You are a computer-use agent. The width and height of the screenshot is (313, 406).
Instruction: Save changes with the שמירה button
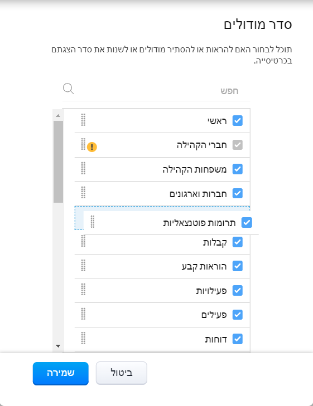click(61, 373)
